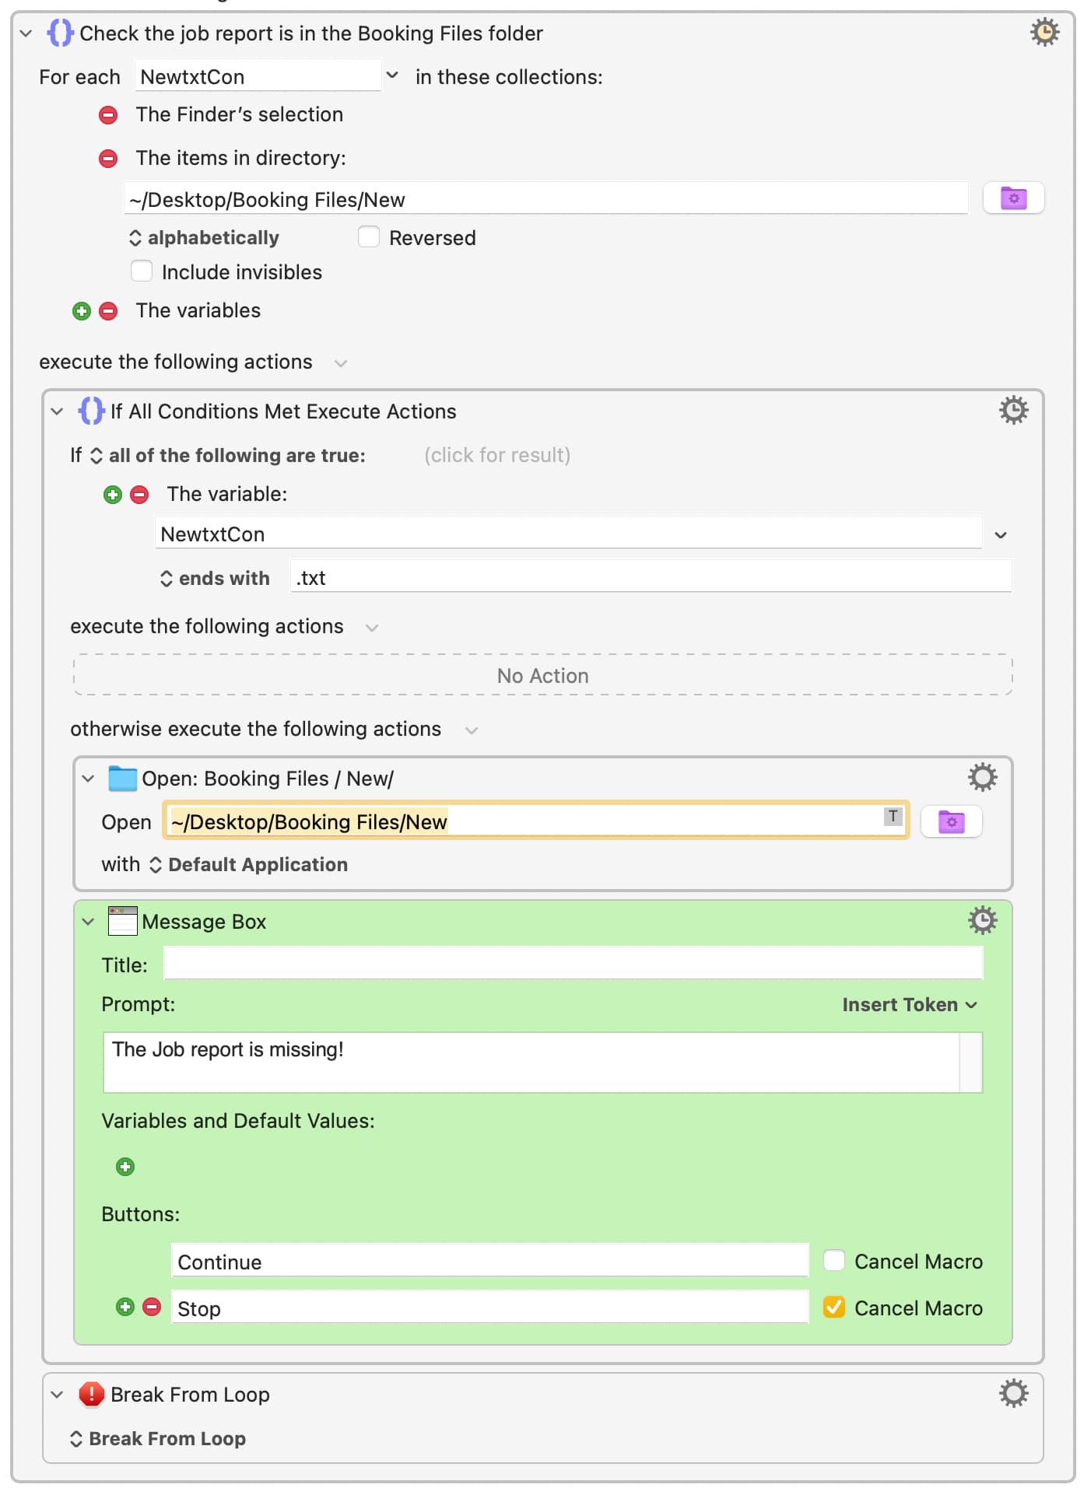Screen dimensions: 1091x1495
Task: Open the gear menu of the For Each action
Action: (1044, 32)
